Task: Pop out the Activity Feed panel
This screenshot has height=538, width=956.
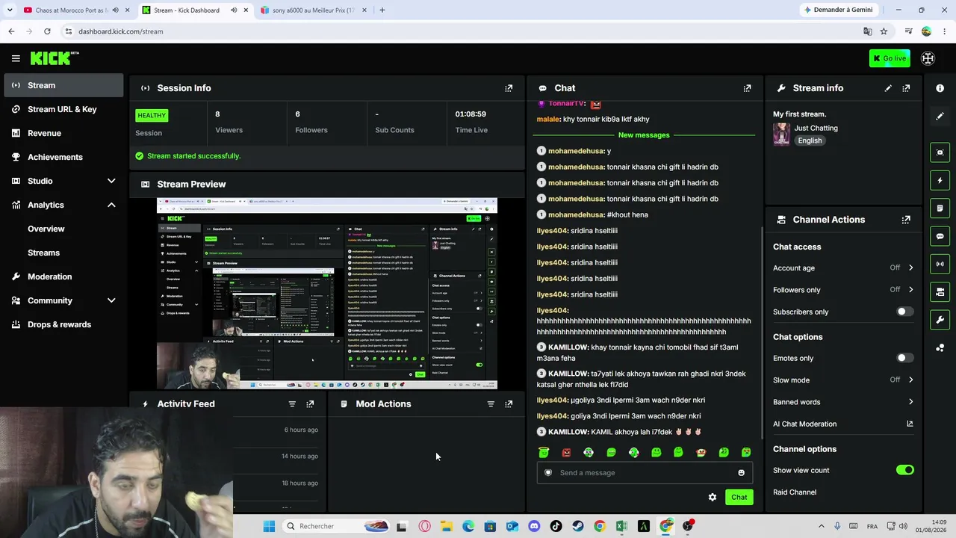Action: point(310,404)
